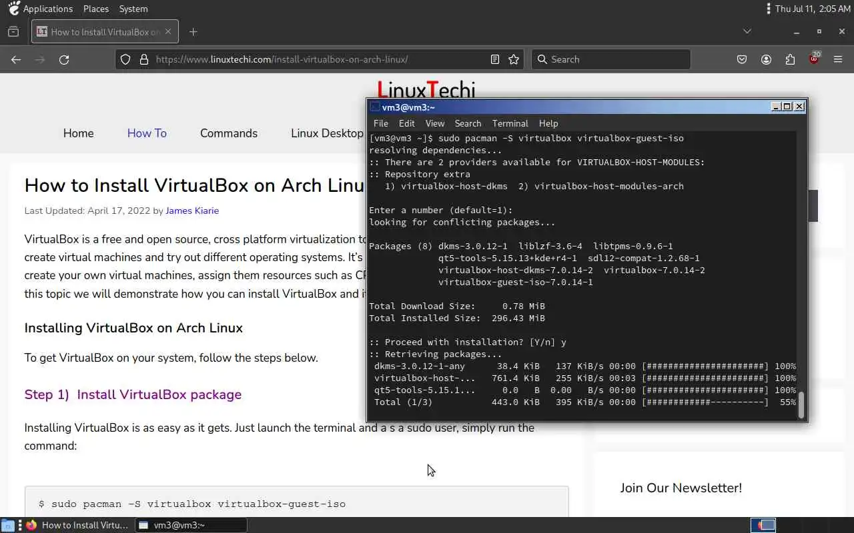Screen dimensions: 854x533
Task: Open the clock showing Thu Jul 11
Action: (813, 9)
